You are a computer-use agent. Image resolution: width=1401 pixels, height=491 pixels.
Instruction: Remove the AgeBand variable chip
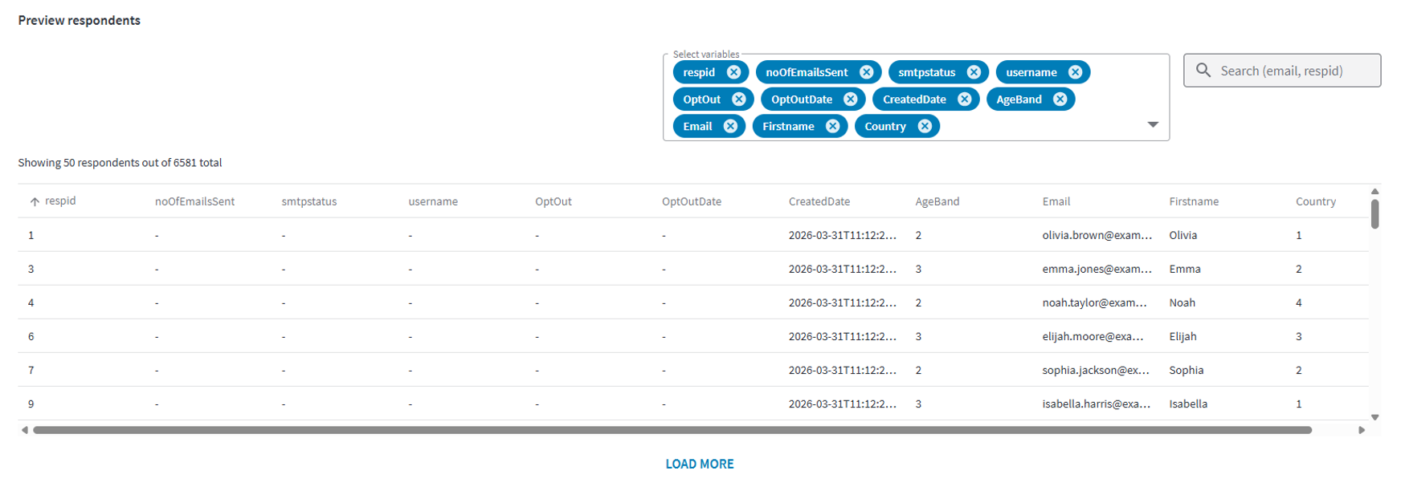click(x=1060, y=99)
